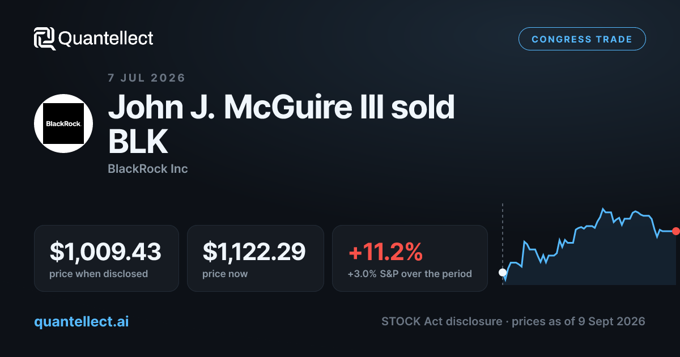Image resolution: width=680 pixels, height=357 pixels.
Task: Select the Congress Trade badge
Action: 582,39
